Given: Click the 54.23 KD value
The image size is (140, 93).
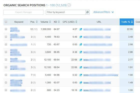Looking at the screenshot, I should click(x=56, y=90).
